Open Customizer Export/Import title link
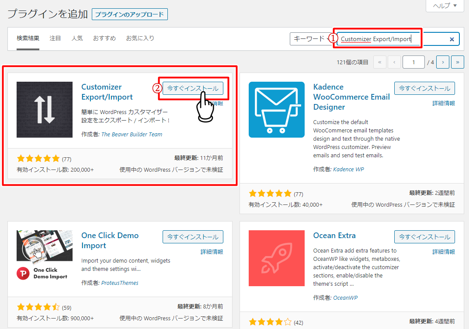 107,92
